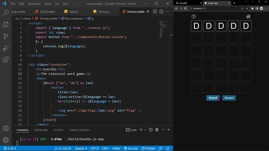Click Ln 12, Col 35 cursor position
Image resolution: width=269 pixels, height=151 pixels.
click(63, 148)
